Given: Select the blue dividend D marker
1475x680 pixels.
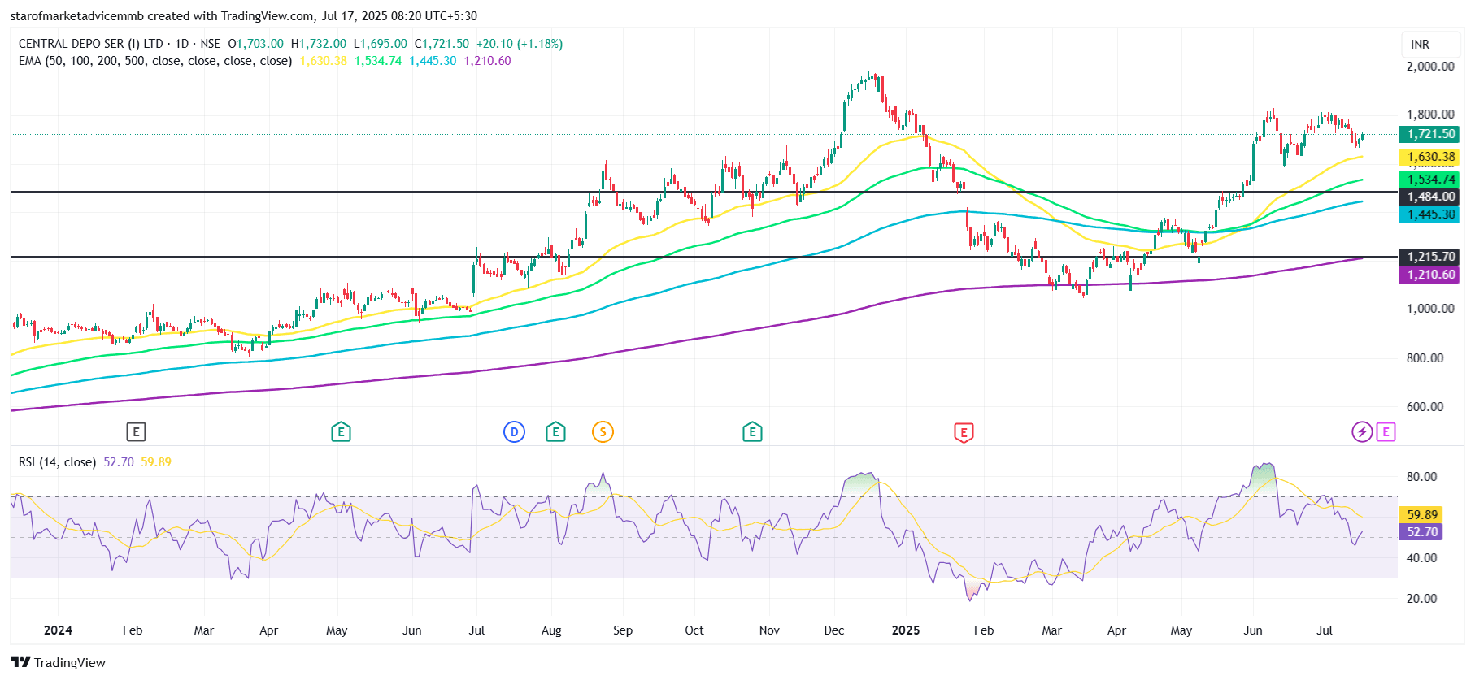Looking at the screenshot, I should (x=514, y=432).
